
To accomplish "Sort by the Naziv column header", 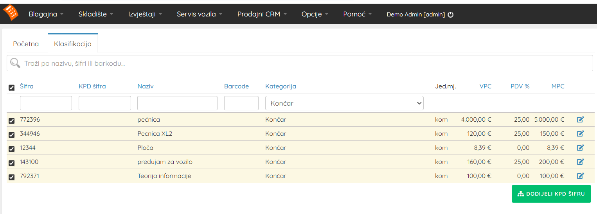I will [146, 86].
